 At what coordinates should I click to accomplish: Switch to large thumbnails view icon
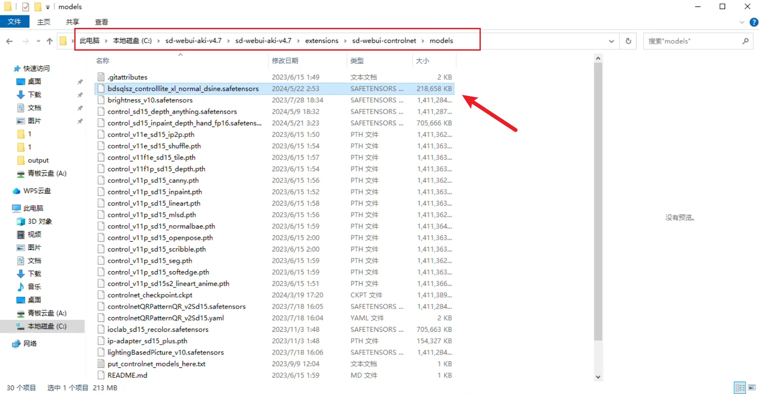click(752, 388)
